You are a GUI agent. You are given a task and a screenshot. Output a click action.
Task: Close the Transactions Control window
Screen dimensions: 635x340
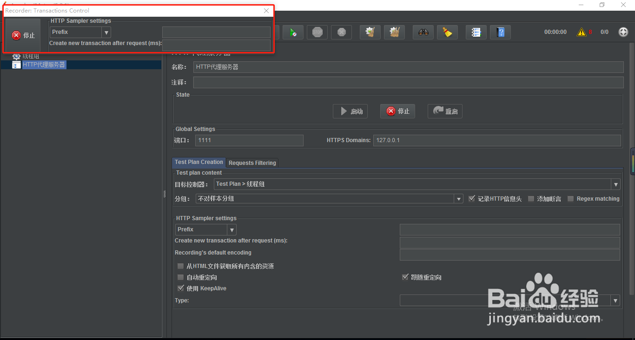coord(266,11)
